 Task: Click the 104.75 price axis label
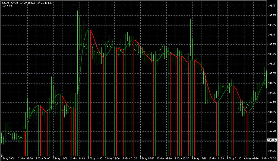pos(271,102)
